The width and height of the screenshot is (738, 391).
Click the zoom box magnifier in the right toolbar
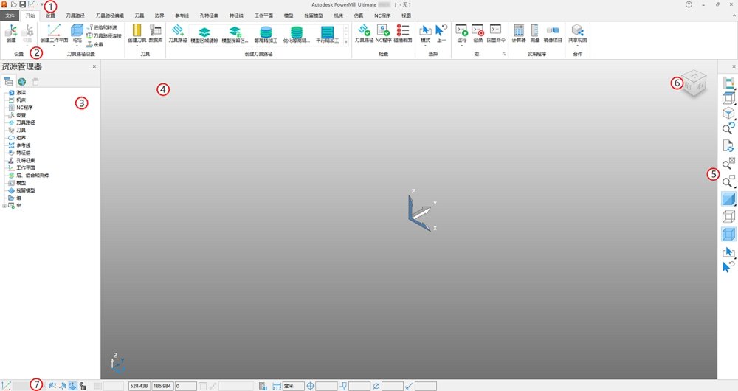point(728,181)
